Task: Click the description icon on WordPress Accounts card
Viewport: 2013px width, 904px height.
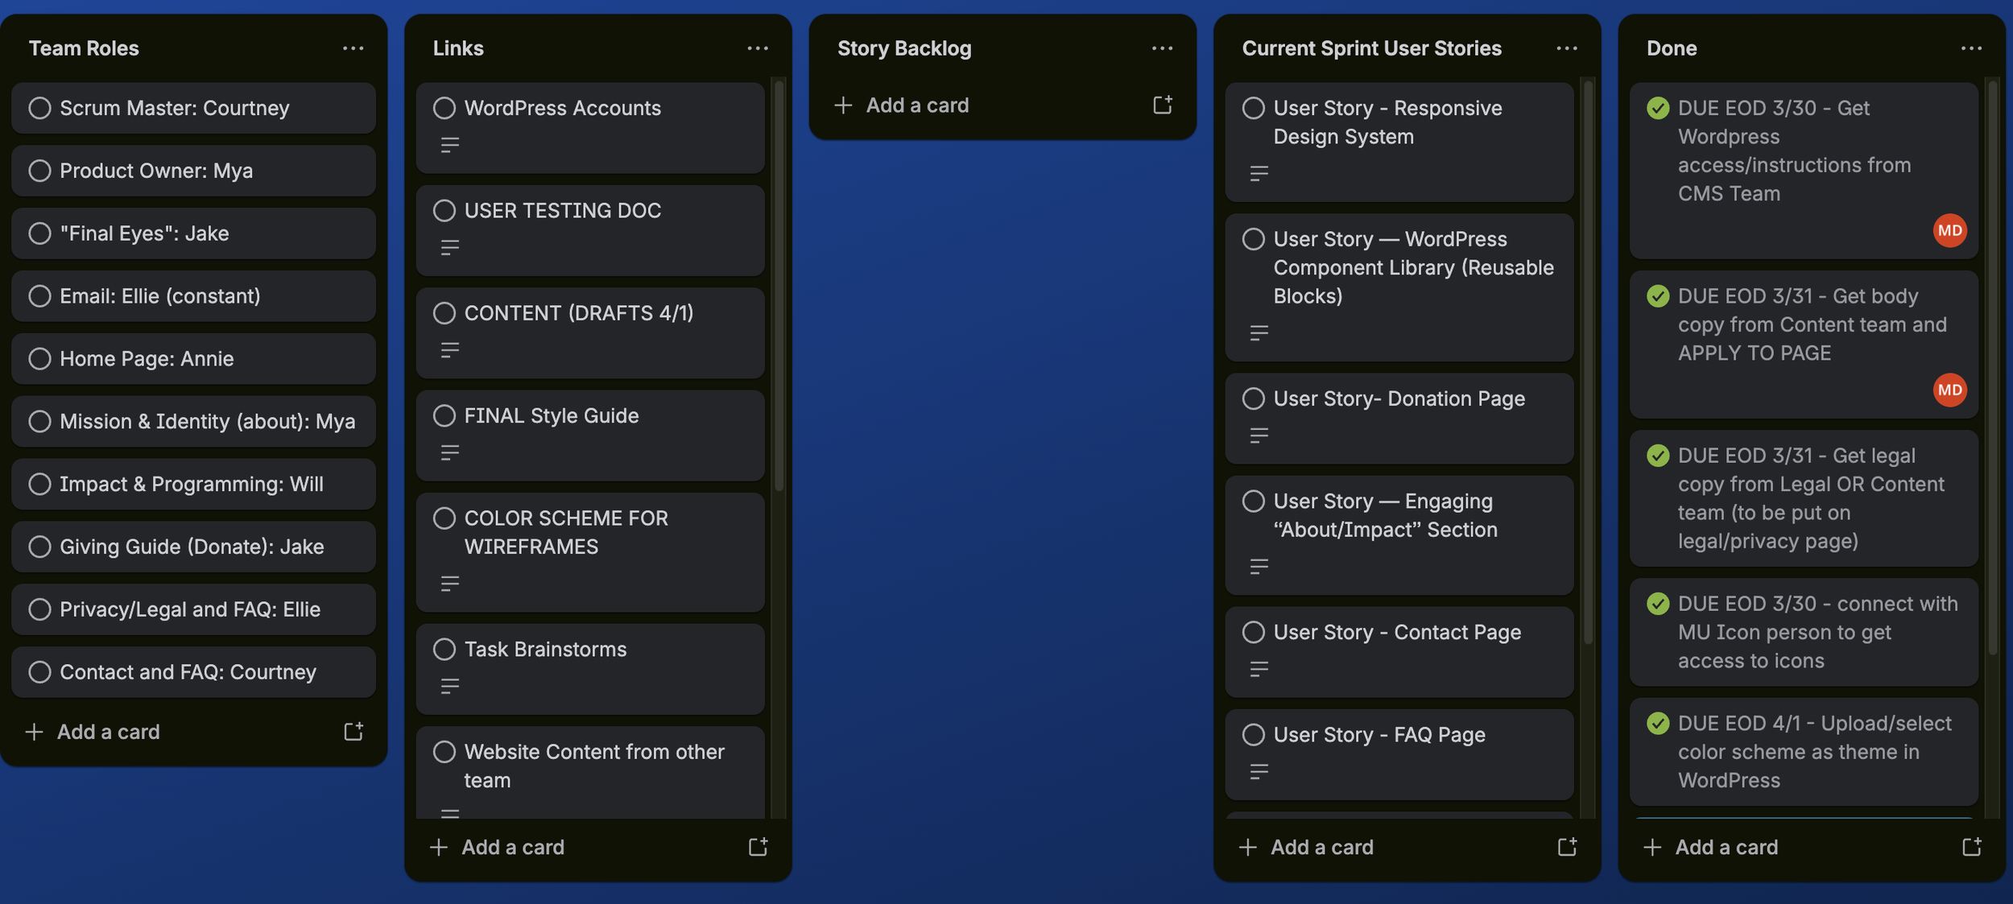Action: [450, 145]
